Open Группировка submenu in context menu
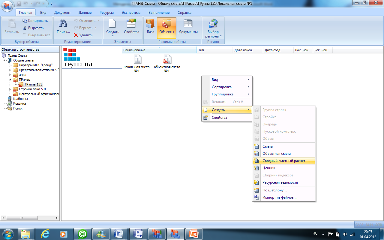The height and width of the screenshot is (240, 384). tap(227, 94)
